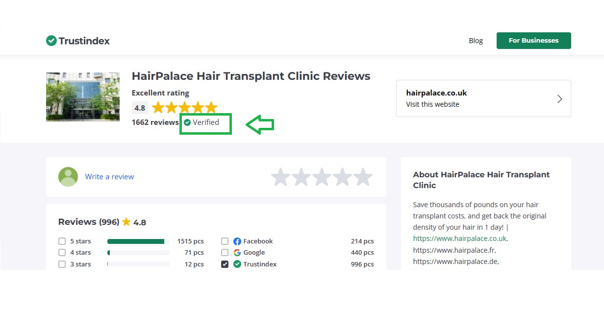604x311 pixels.
Task: Enable the 4 stars filter checkbox
Action: point(62,253)
